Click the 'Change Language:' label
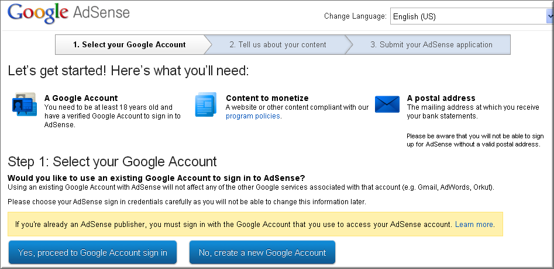Screen dimensions: 554x269 click(x=355, y=16)
